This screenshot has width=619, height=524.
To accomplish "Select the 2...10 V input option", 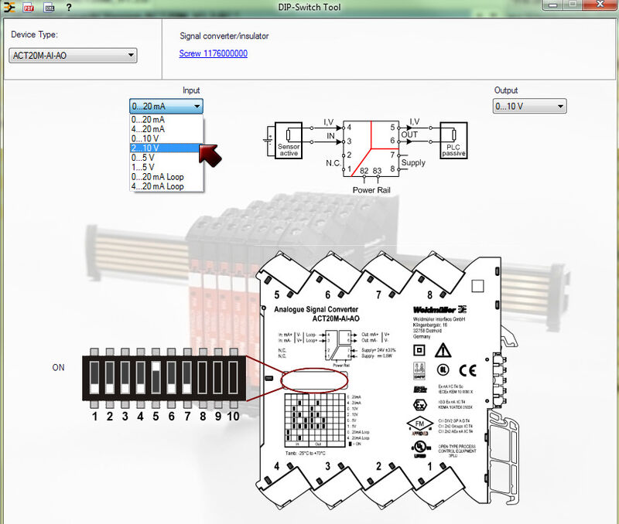I will (x=146, y=148).
